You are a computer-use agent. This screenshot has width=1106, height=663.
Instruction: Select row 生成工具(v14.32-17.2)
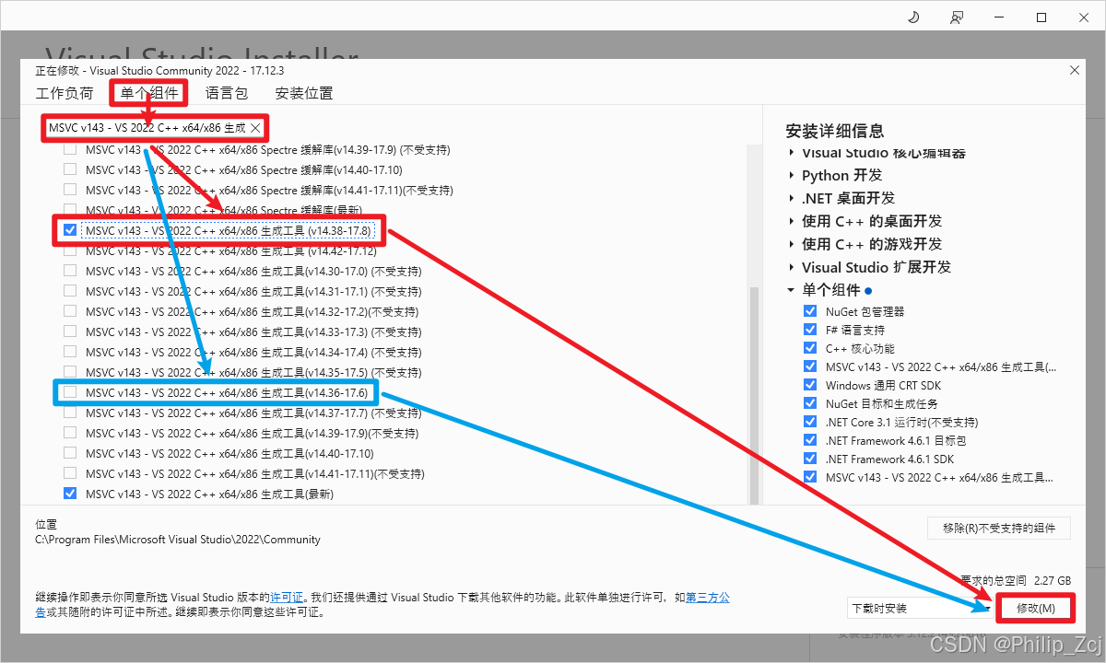253,311
